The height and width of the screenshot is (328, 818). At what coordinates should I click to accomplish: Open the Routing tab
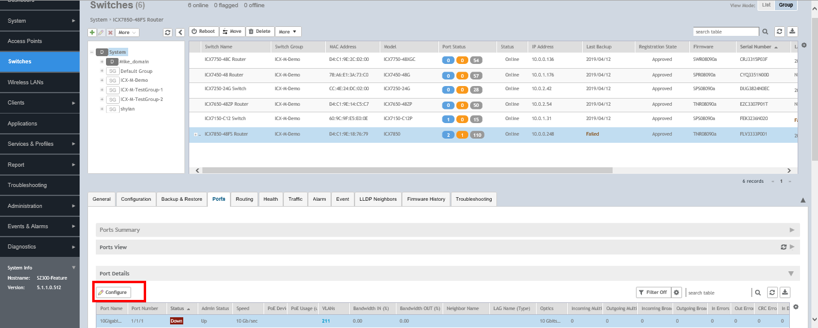click(244, 199)
